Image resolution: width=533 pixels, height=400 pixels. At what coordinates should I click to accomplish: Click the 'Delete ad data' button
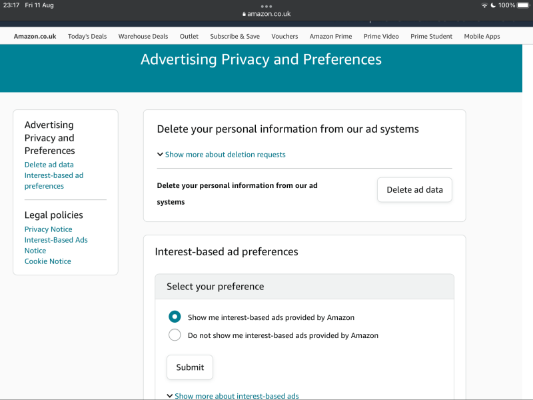pyautogui.click(x=414, y=190)
